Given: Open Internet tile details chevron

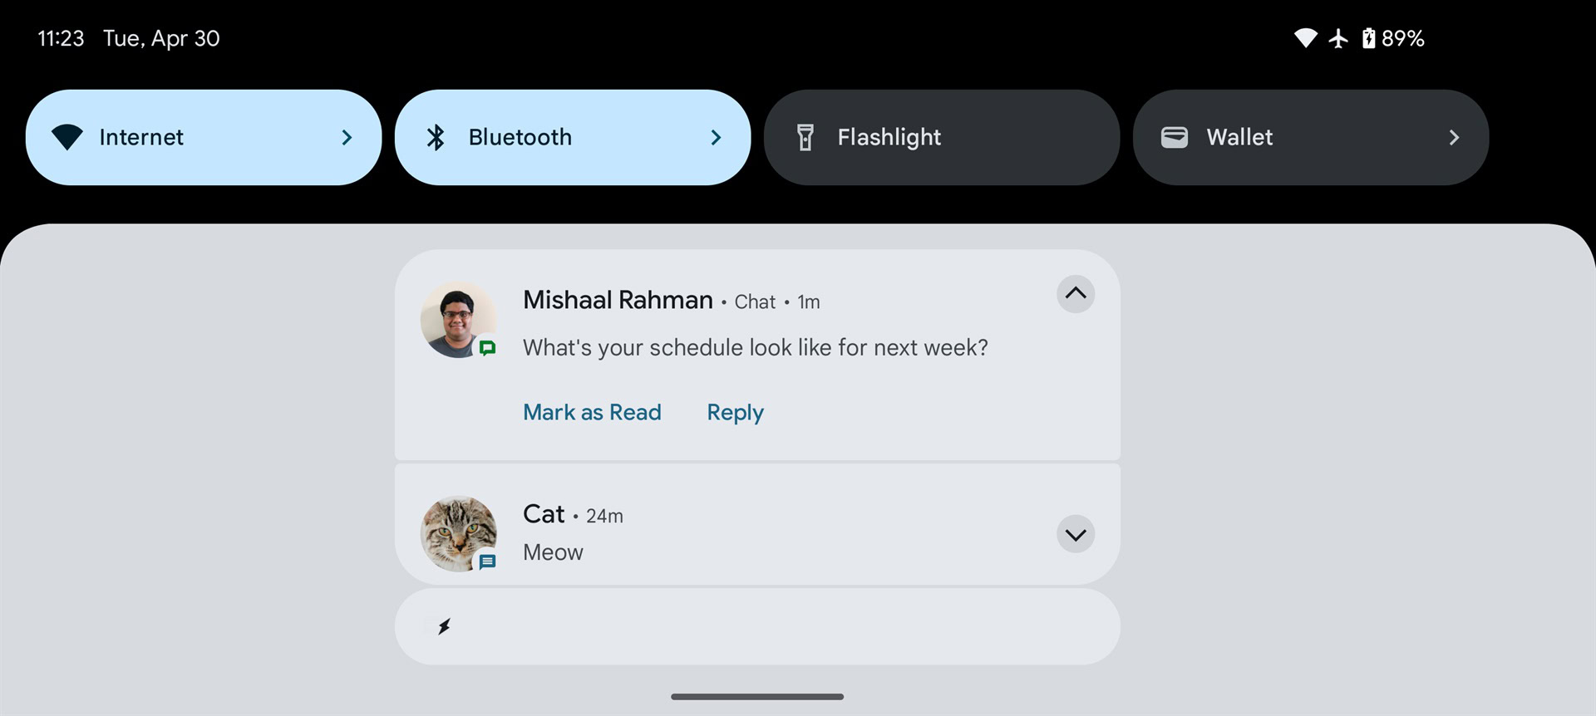Looking at the screenshot, I should click(347, 137).
